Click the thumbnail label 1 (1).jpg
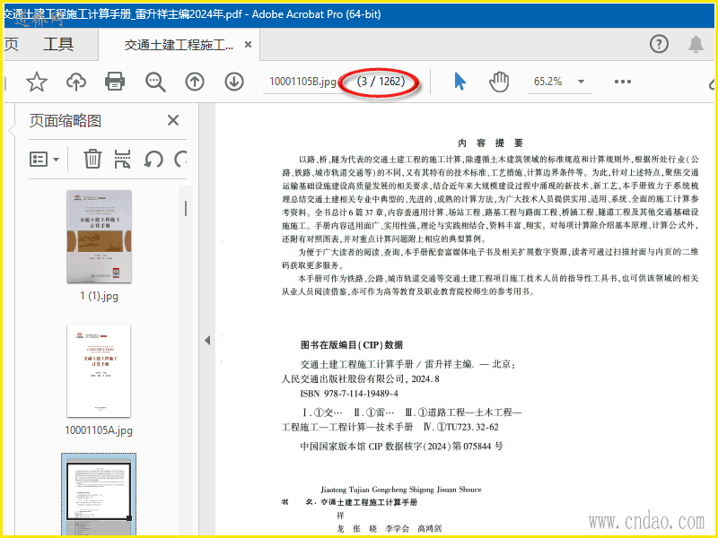Image resolution: width=718 pixels, height=538 pixels. click(x=99, y=296)
